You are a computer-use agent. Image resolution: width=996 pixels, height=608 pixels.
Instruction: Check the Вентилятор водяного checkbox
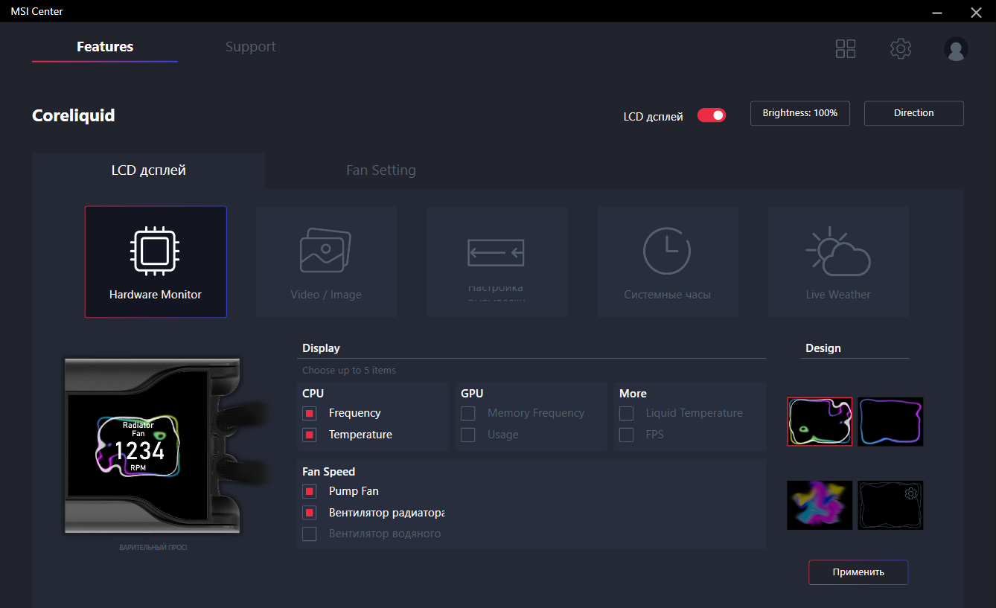point(310,534)
